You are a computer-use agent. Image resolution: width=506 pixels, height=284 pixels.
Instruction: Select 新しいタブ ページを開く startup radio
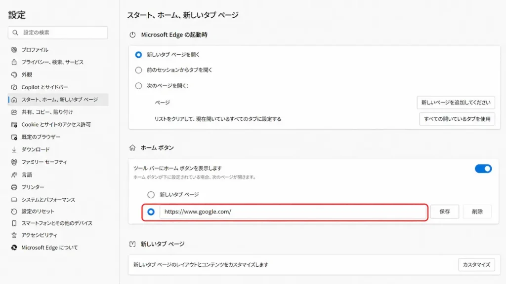[138, 55]
